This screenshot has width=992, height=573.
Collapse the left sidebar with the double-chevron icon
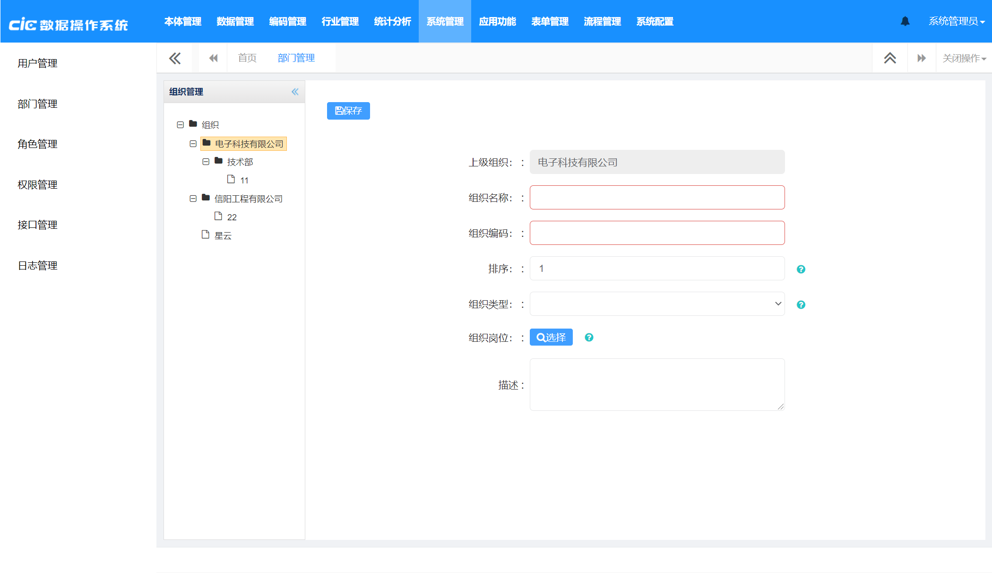(175, 58)
